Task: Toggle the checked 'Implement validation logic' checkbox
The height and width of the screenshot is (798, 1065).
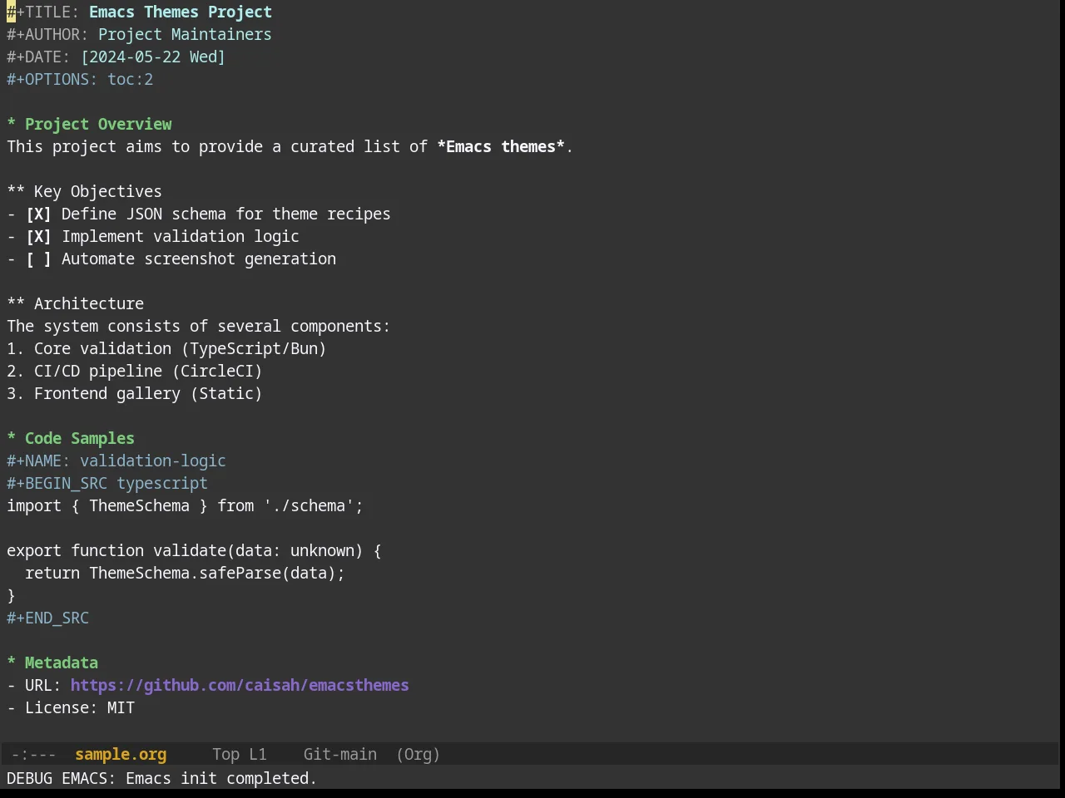Action: (38, 236)
